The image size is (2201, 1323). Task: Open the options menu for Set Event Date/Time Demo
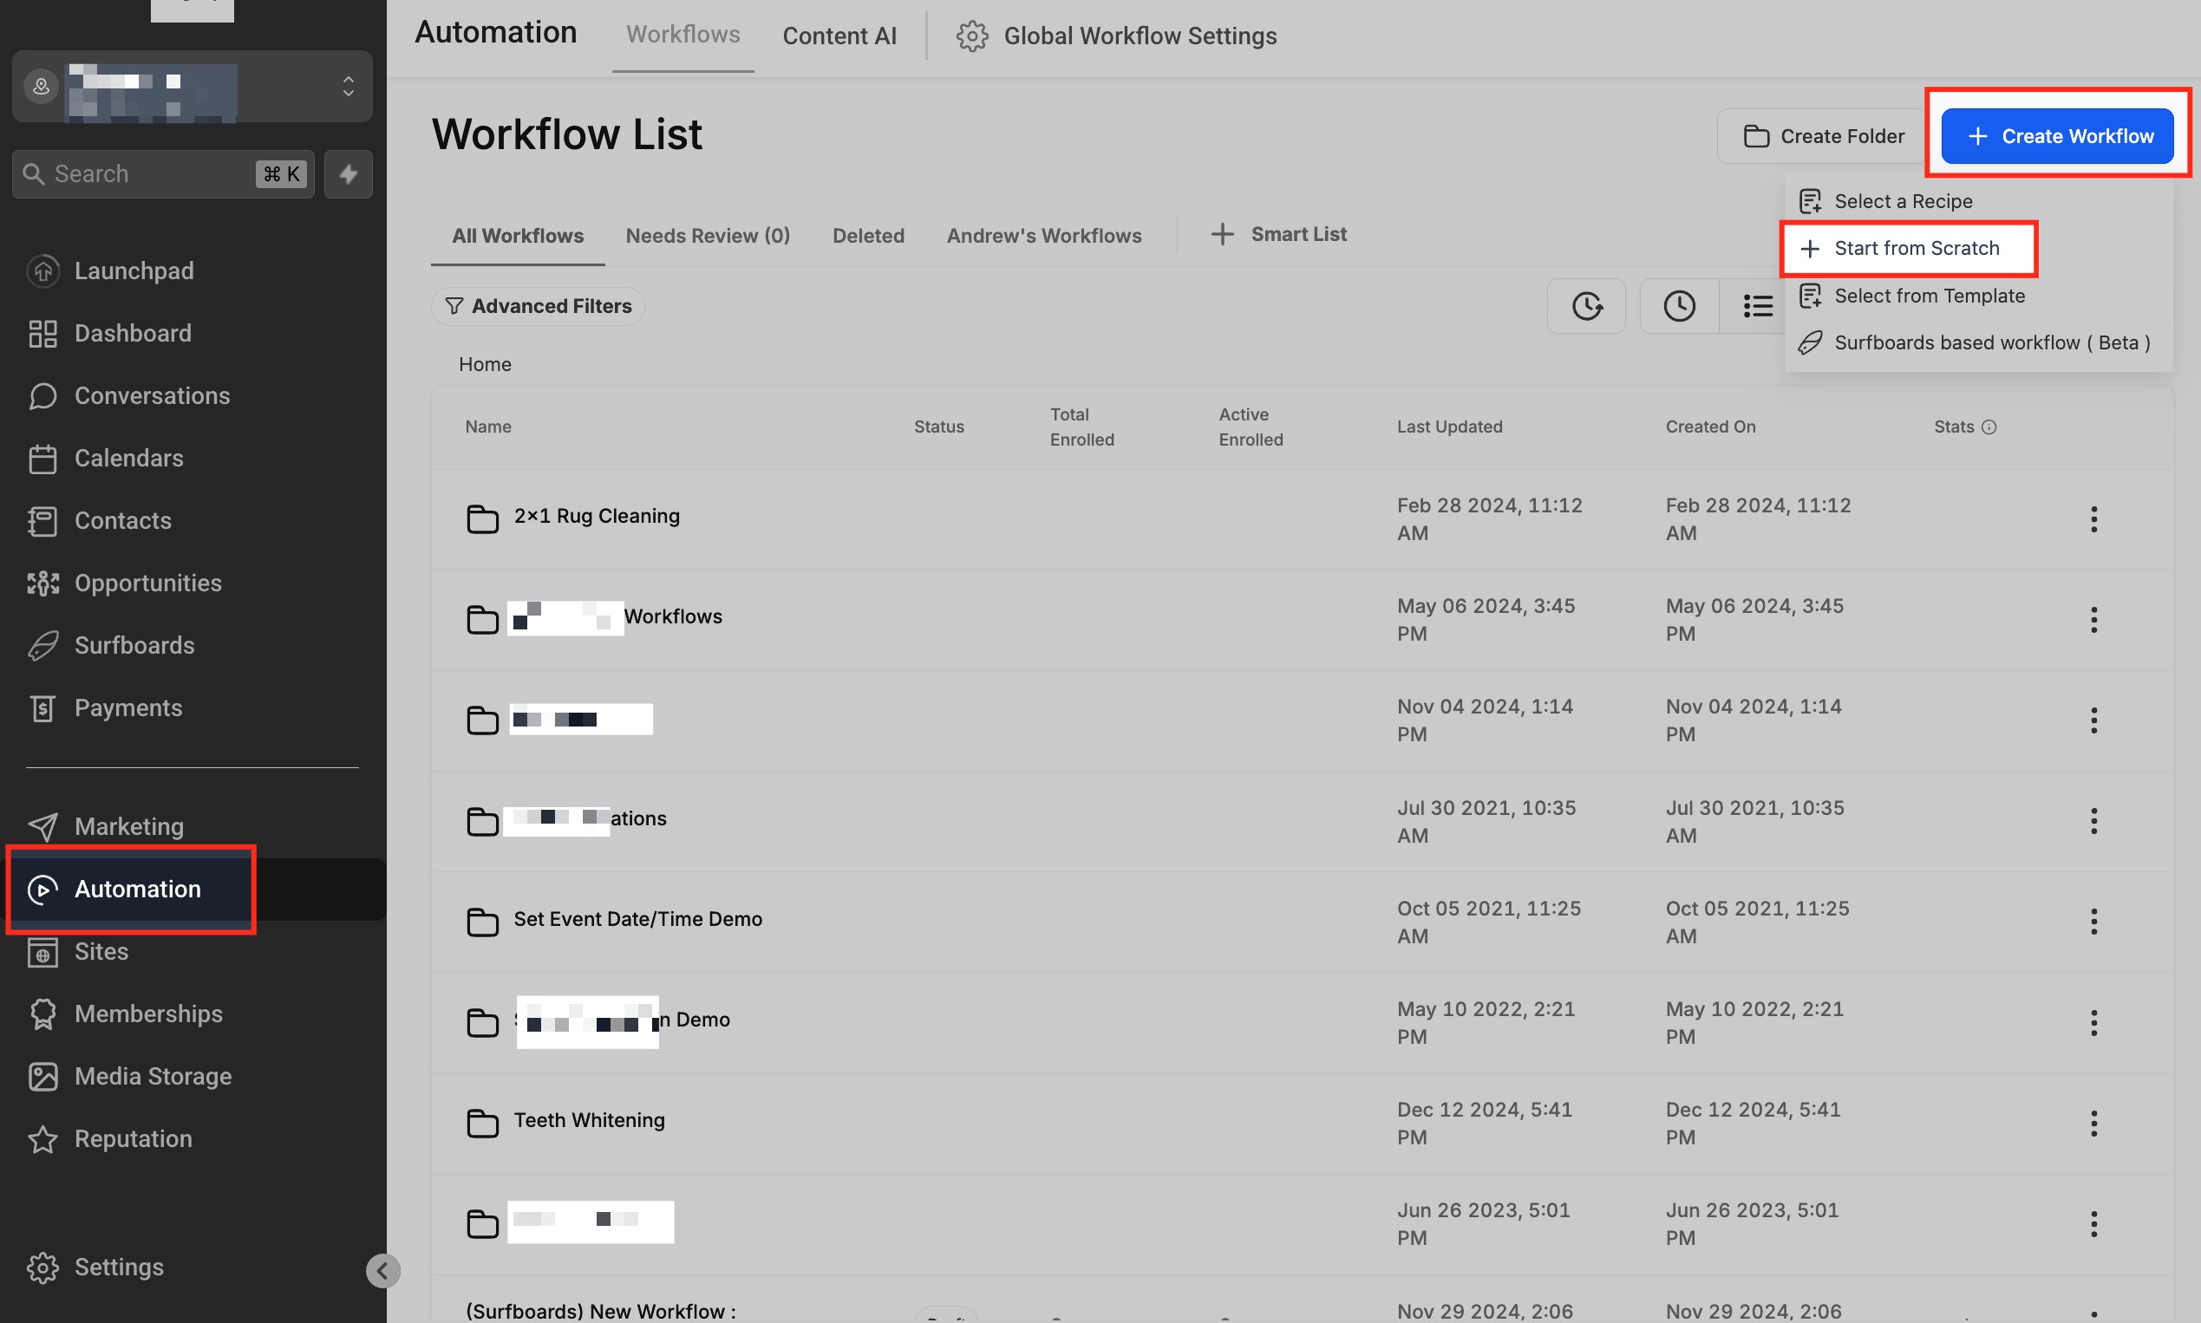pos(2093,921)
